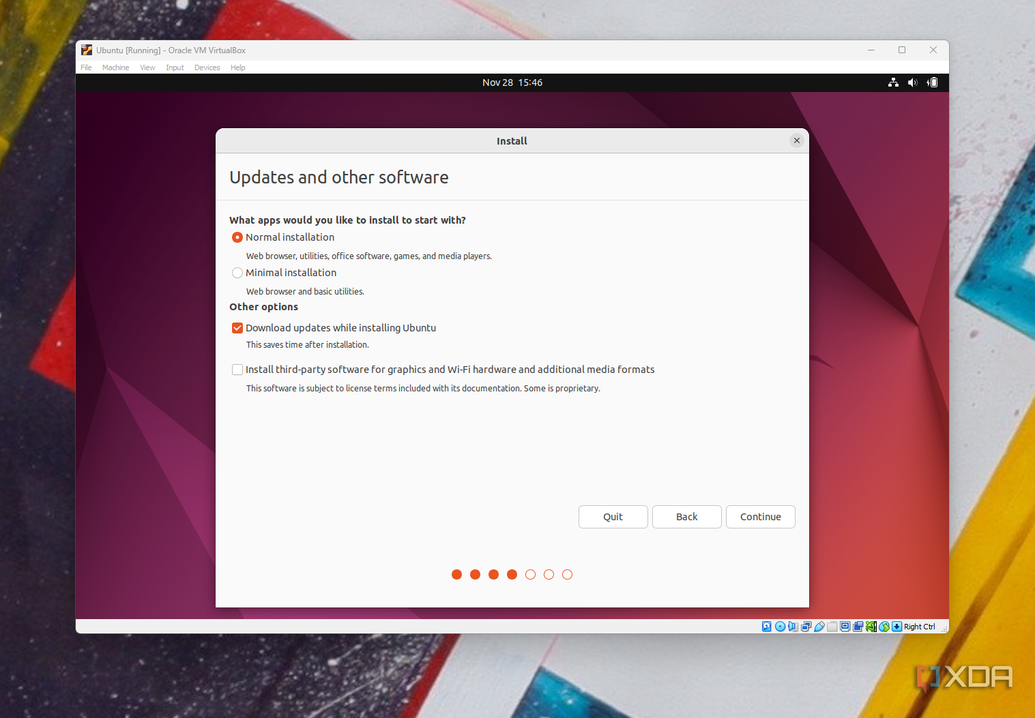Click the hard disk activity icon in VirtualBox status bar
This screenshot has height=718, width=1035.
[x=767, y=627]
